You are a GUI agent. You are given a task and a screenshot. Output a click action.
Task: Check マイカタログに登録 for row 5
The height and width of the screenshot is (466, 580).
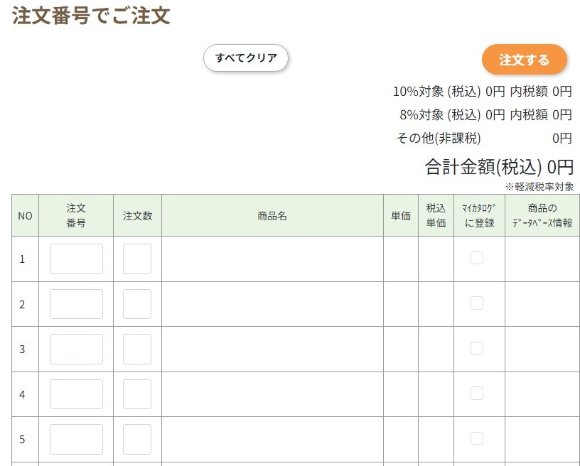477,438
